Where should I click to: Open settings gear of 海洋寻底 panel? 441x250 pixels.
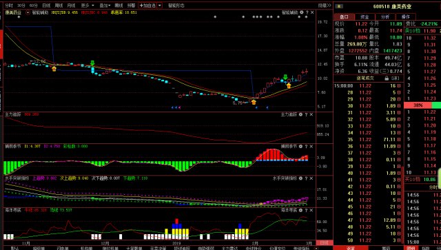300,210
